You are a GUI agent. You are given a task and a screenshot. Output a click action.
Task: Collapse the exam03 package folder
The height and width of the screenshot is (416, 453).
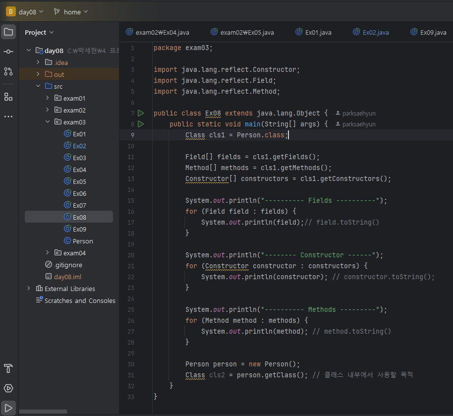click(48, 122)
